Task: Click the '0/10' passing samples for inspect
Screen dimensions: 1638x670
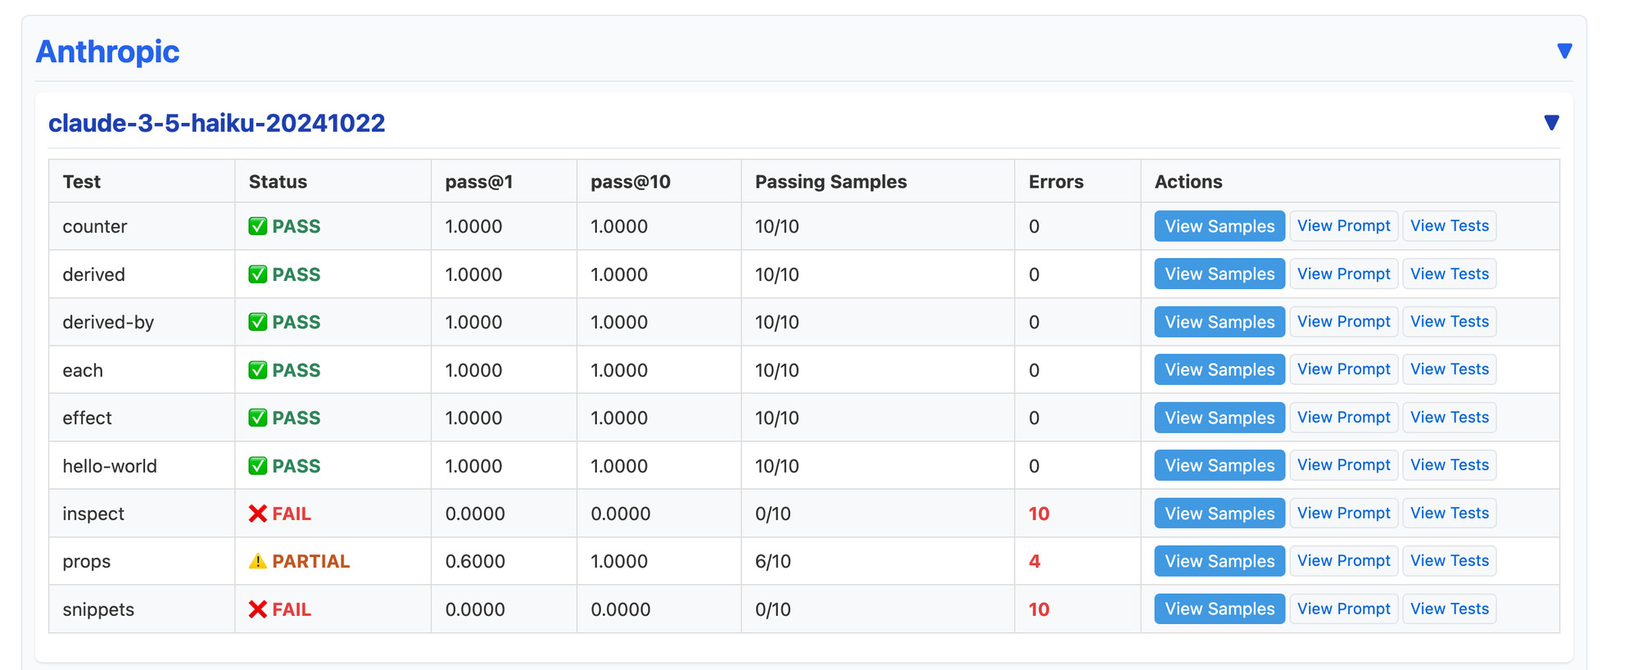Action: pos(773,514)
